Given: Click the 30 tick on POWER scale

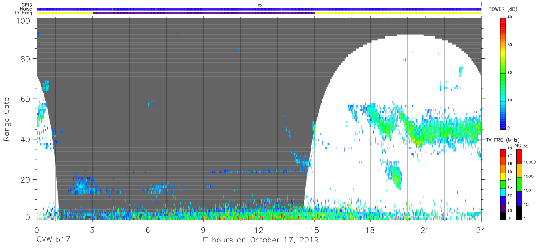Looking at the screenshot, I should coord(510,45).
